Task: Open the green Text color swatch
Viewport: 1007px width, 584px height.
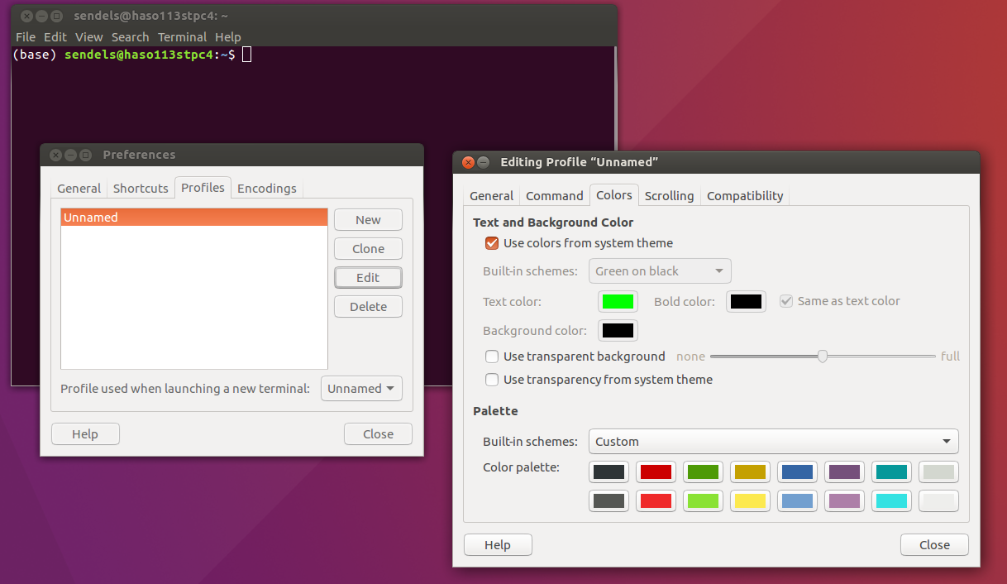Action: [x=618, y=302]
